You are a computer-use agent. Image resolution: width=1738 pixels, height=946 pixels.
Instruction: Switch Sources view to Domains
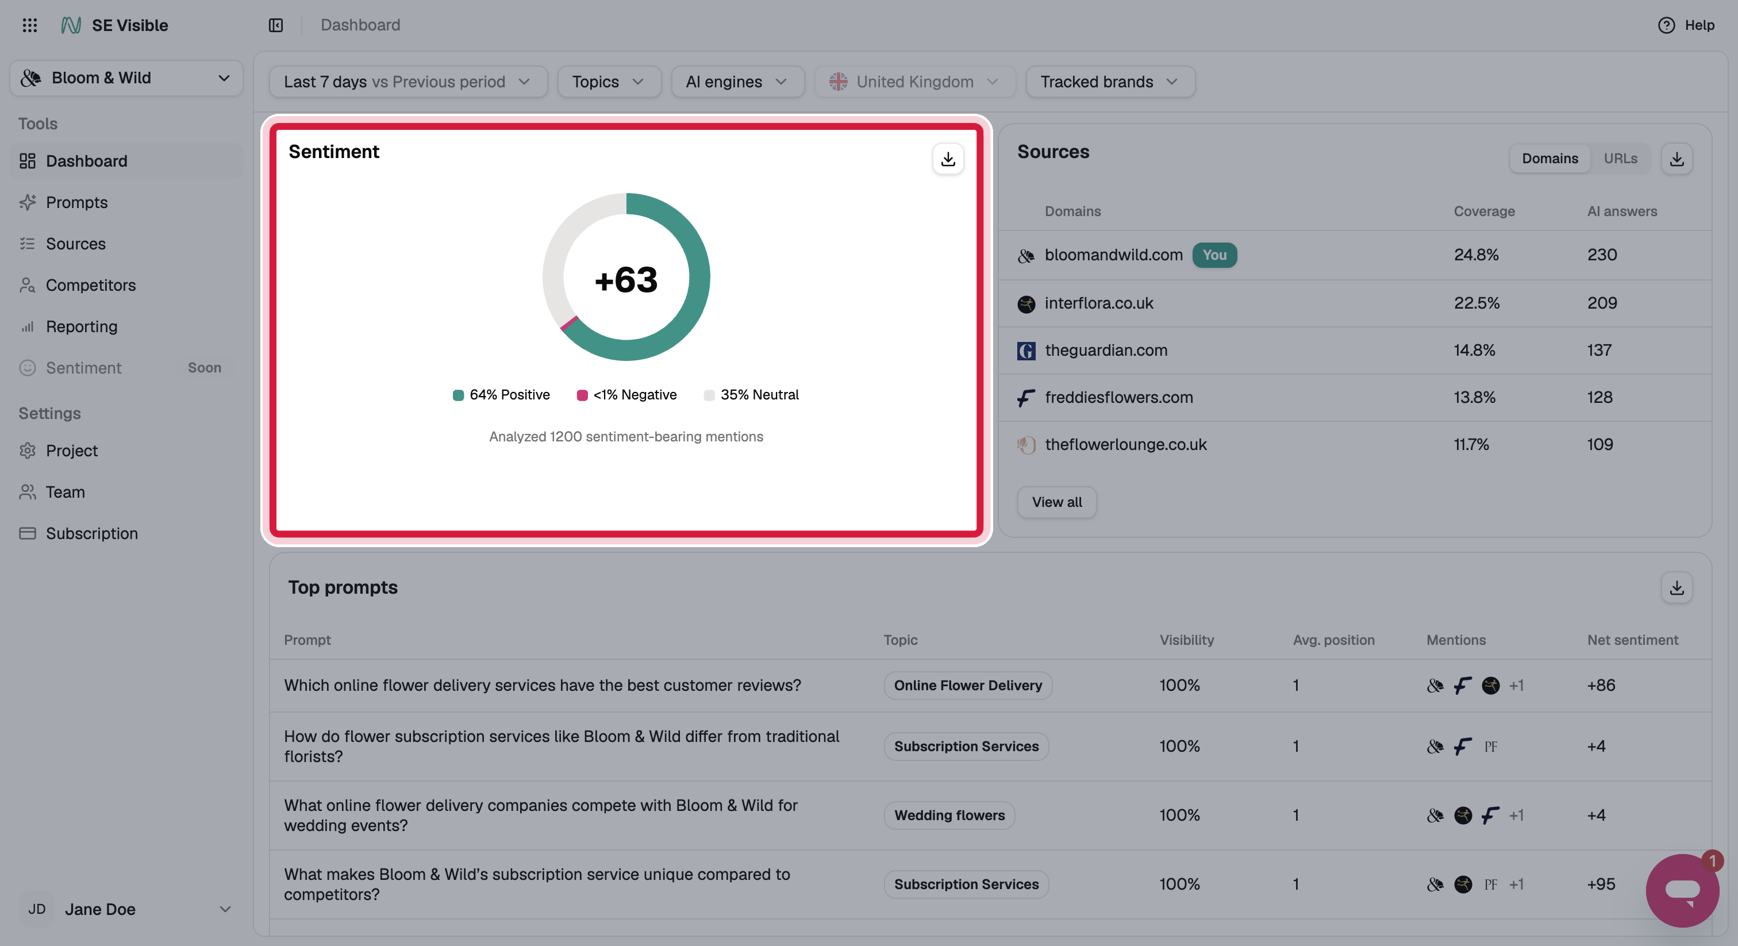[1549, 159]
